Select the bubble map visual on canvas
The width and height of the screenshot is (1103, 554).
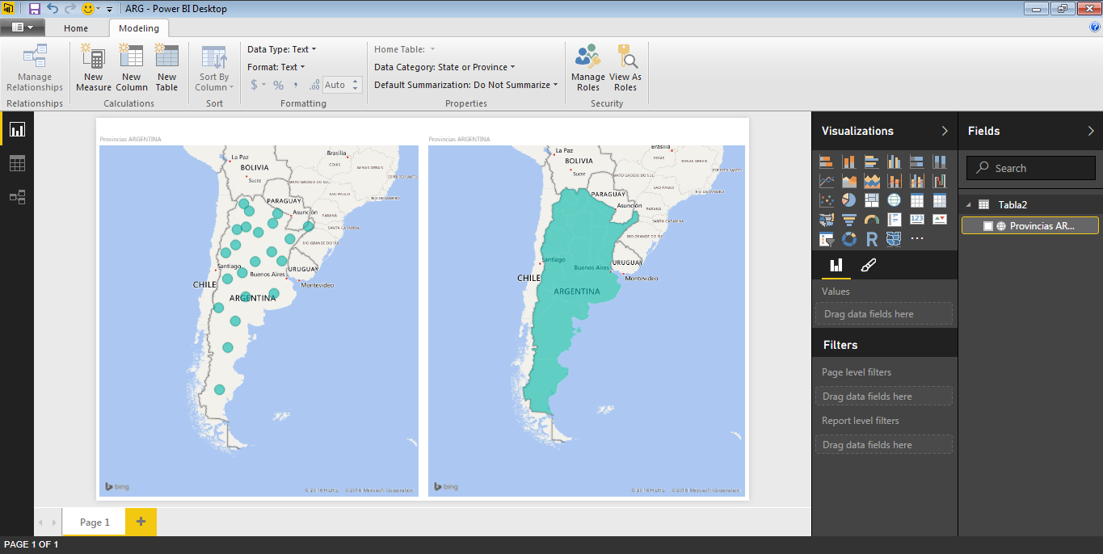(259, 321)
